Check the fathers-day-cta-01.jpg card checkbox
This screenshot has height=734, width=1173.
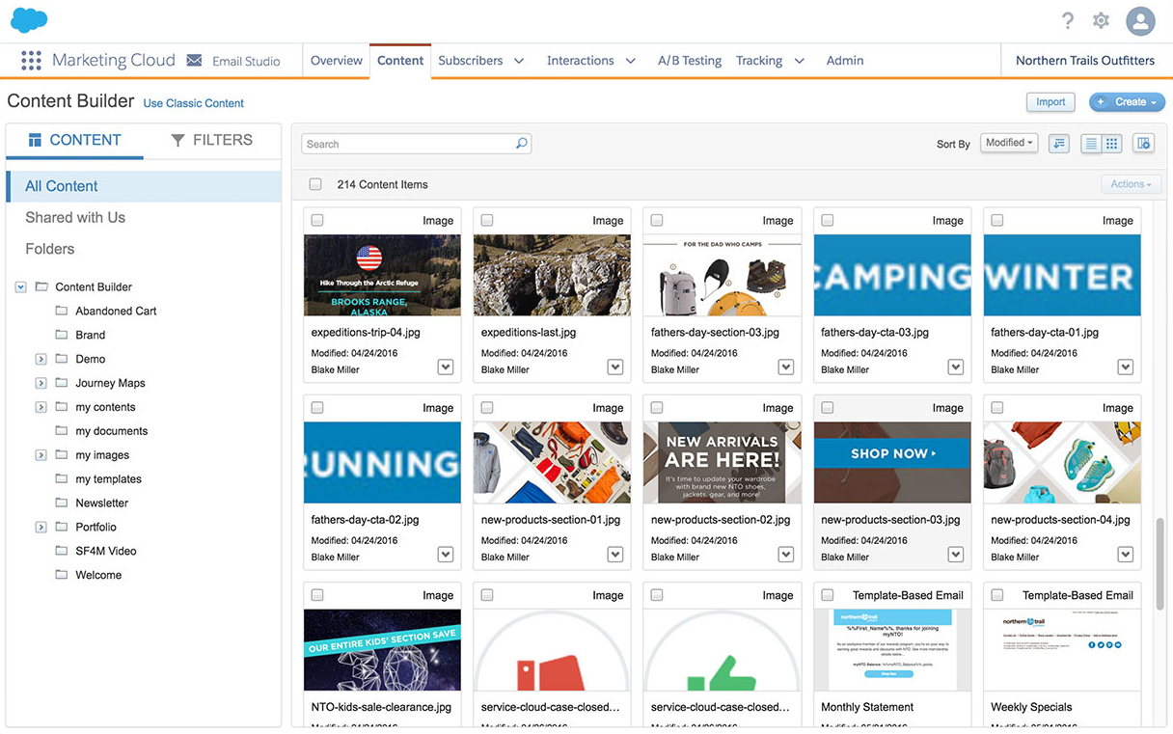tap(996, 220)
